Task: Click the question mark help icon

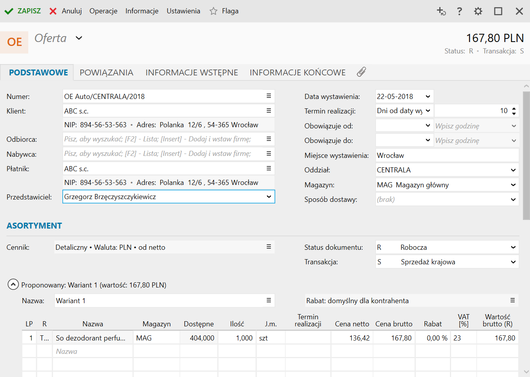Action: pyautogui.click(x=459, y=11)
